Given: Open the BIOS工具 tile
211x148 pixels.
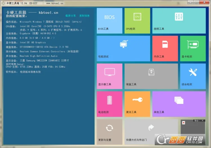Looking at the screenshot, I should pyautogui.click(x=109, y=21).
